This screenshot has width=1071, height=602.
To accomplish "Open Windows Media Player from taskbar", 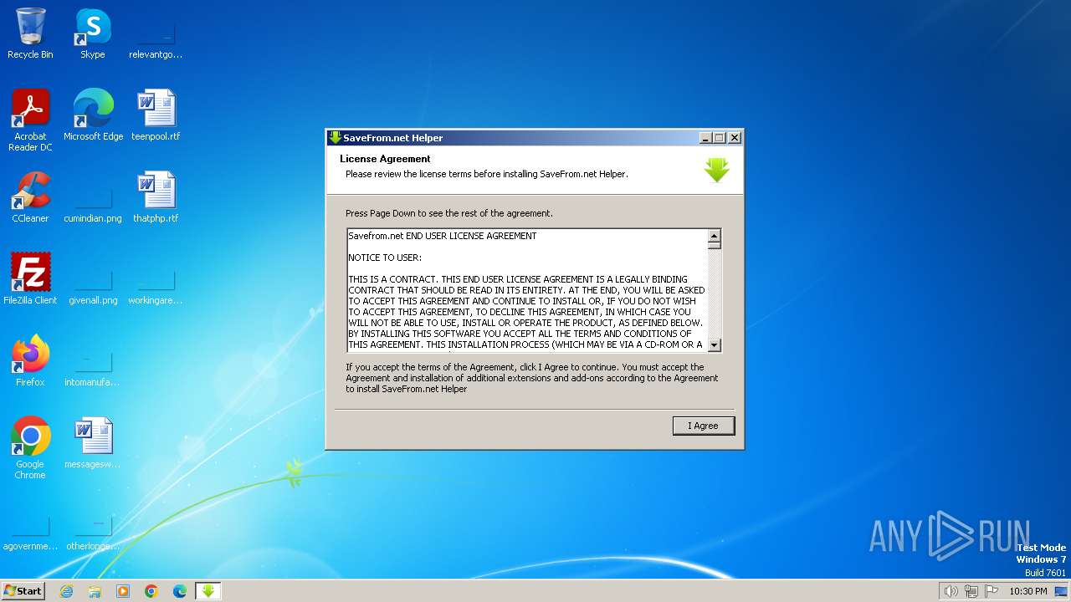I will [123, 591].
